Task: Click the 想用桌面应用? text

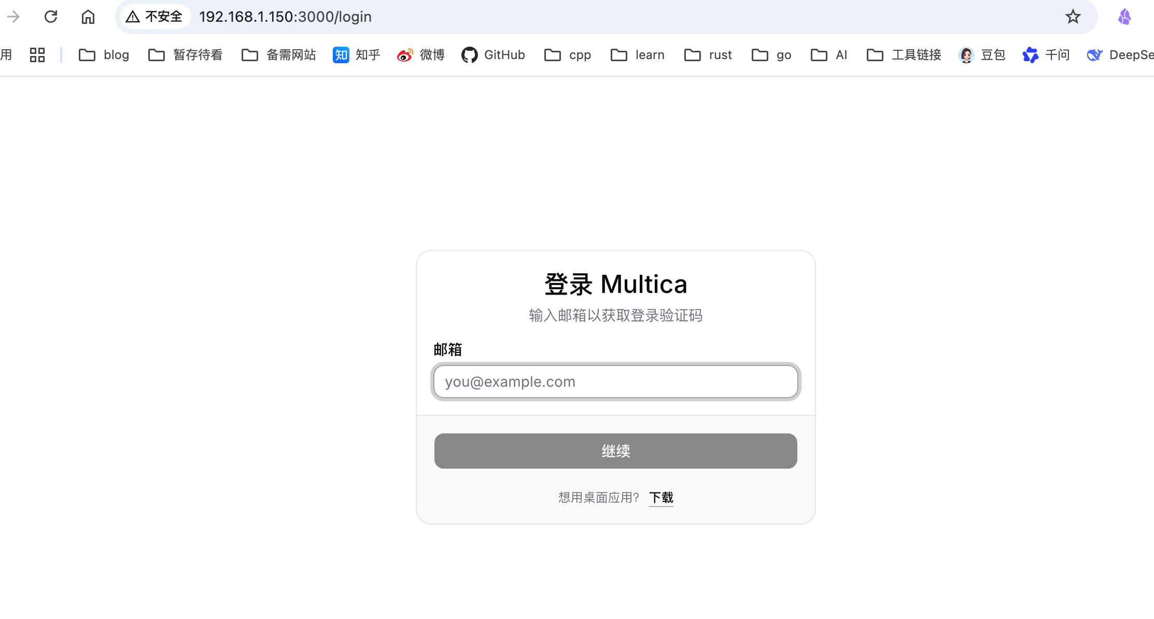Action: tap(599, 498)
